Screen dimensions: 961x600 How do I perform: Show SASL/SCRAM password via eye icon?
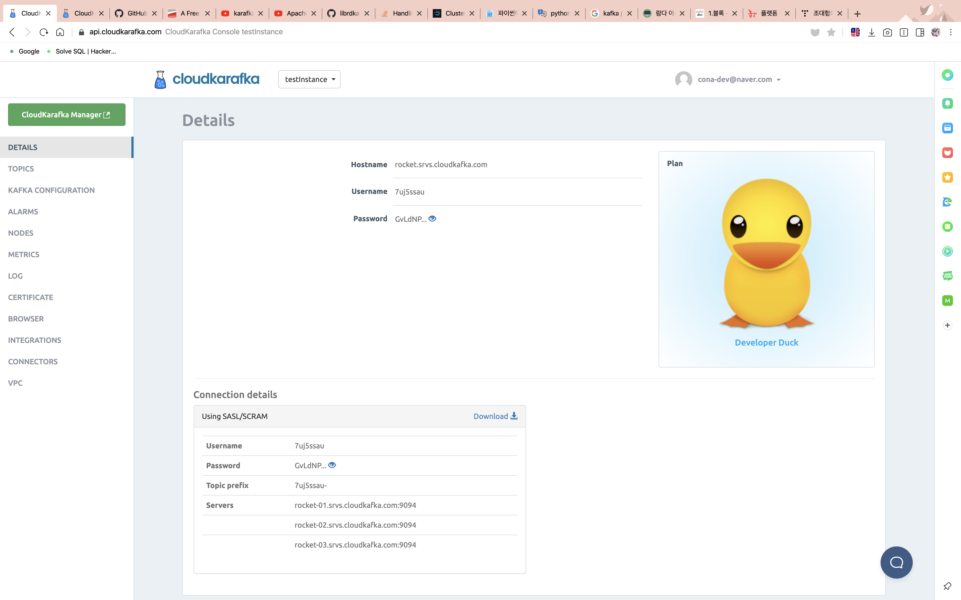pyautogui.click(x=332, y=465)
